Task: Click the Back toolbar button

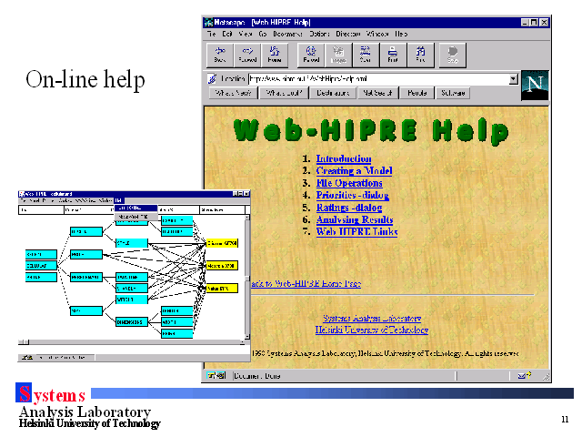Action: click(x=219, y=55)
